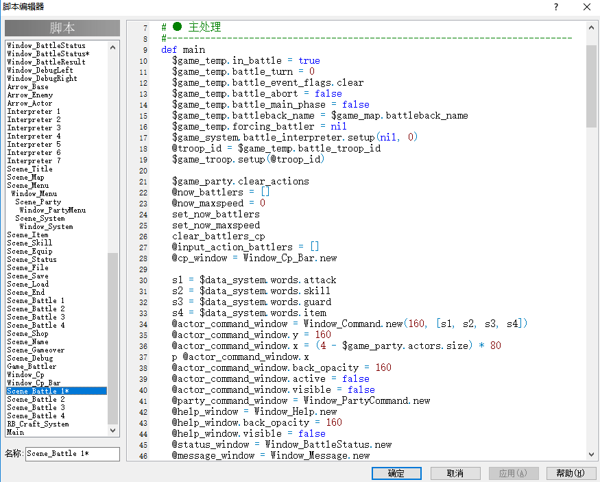Select Window_DebugLeft script
600x482 pixels.
(x=40, y=70)
